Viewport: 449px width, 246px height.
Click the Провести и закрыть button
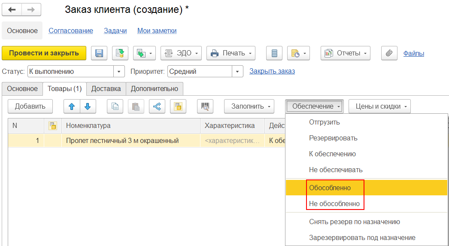click(44, 53)
